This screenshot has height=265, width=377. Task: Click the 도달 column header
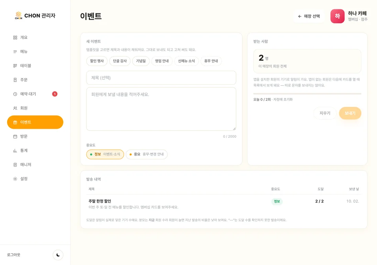[x=320, y=189]
